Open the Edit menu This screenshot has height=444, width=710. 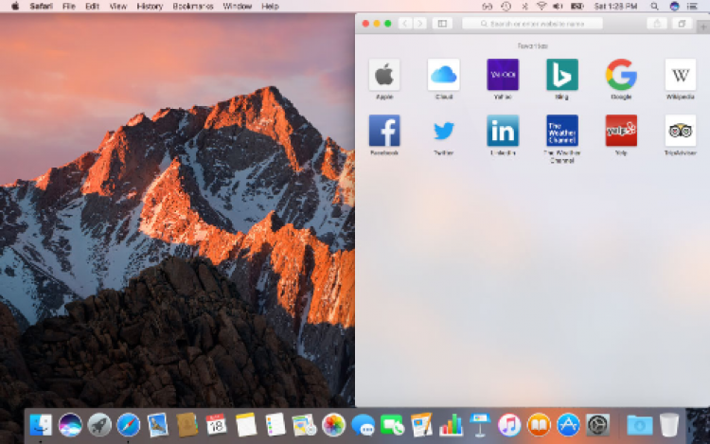92,7
